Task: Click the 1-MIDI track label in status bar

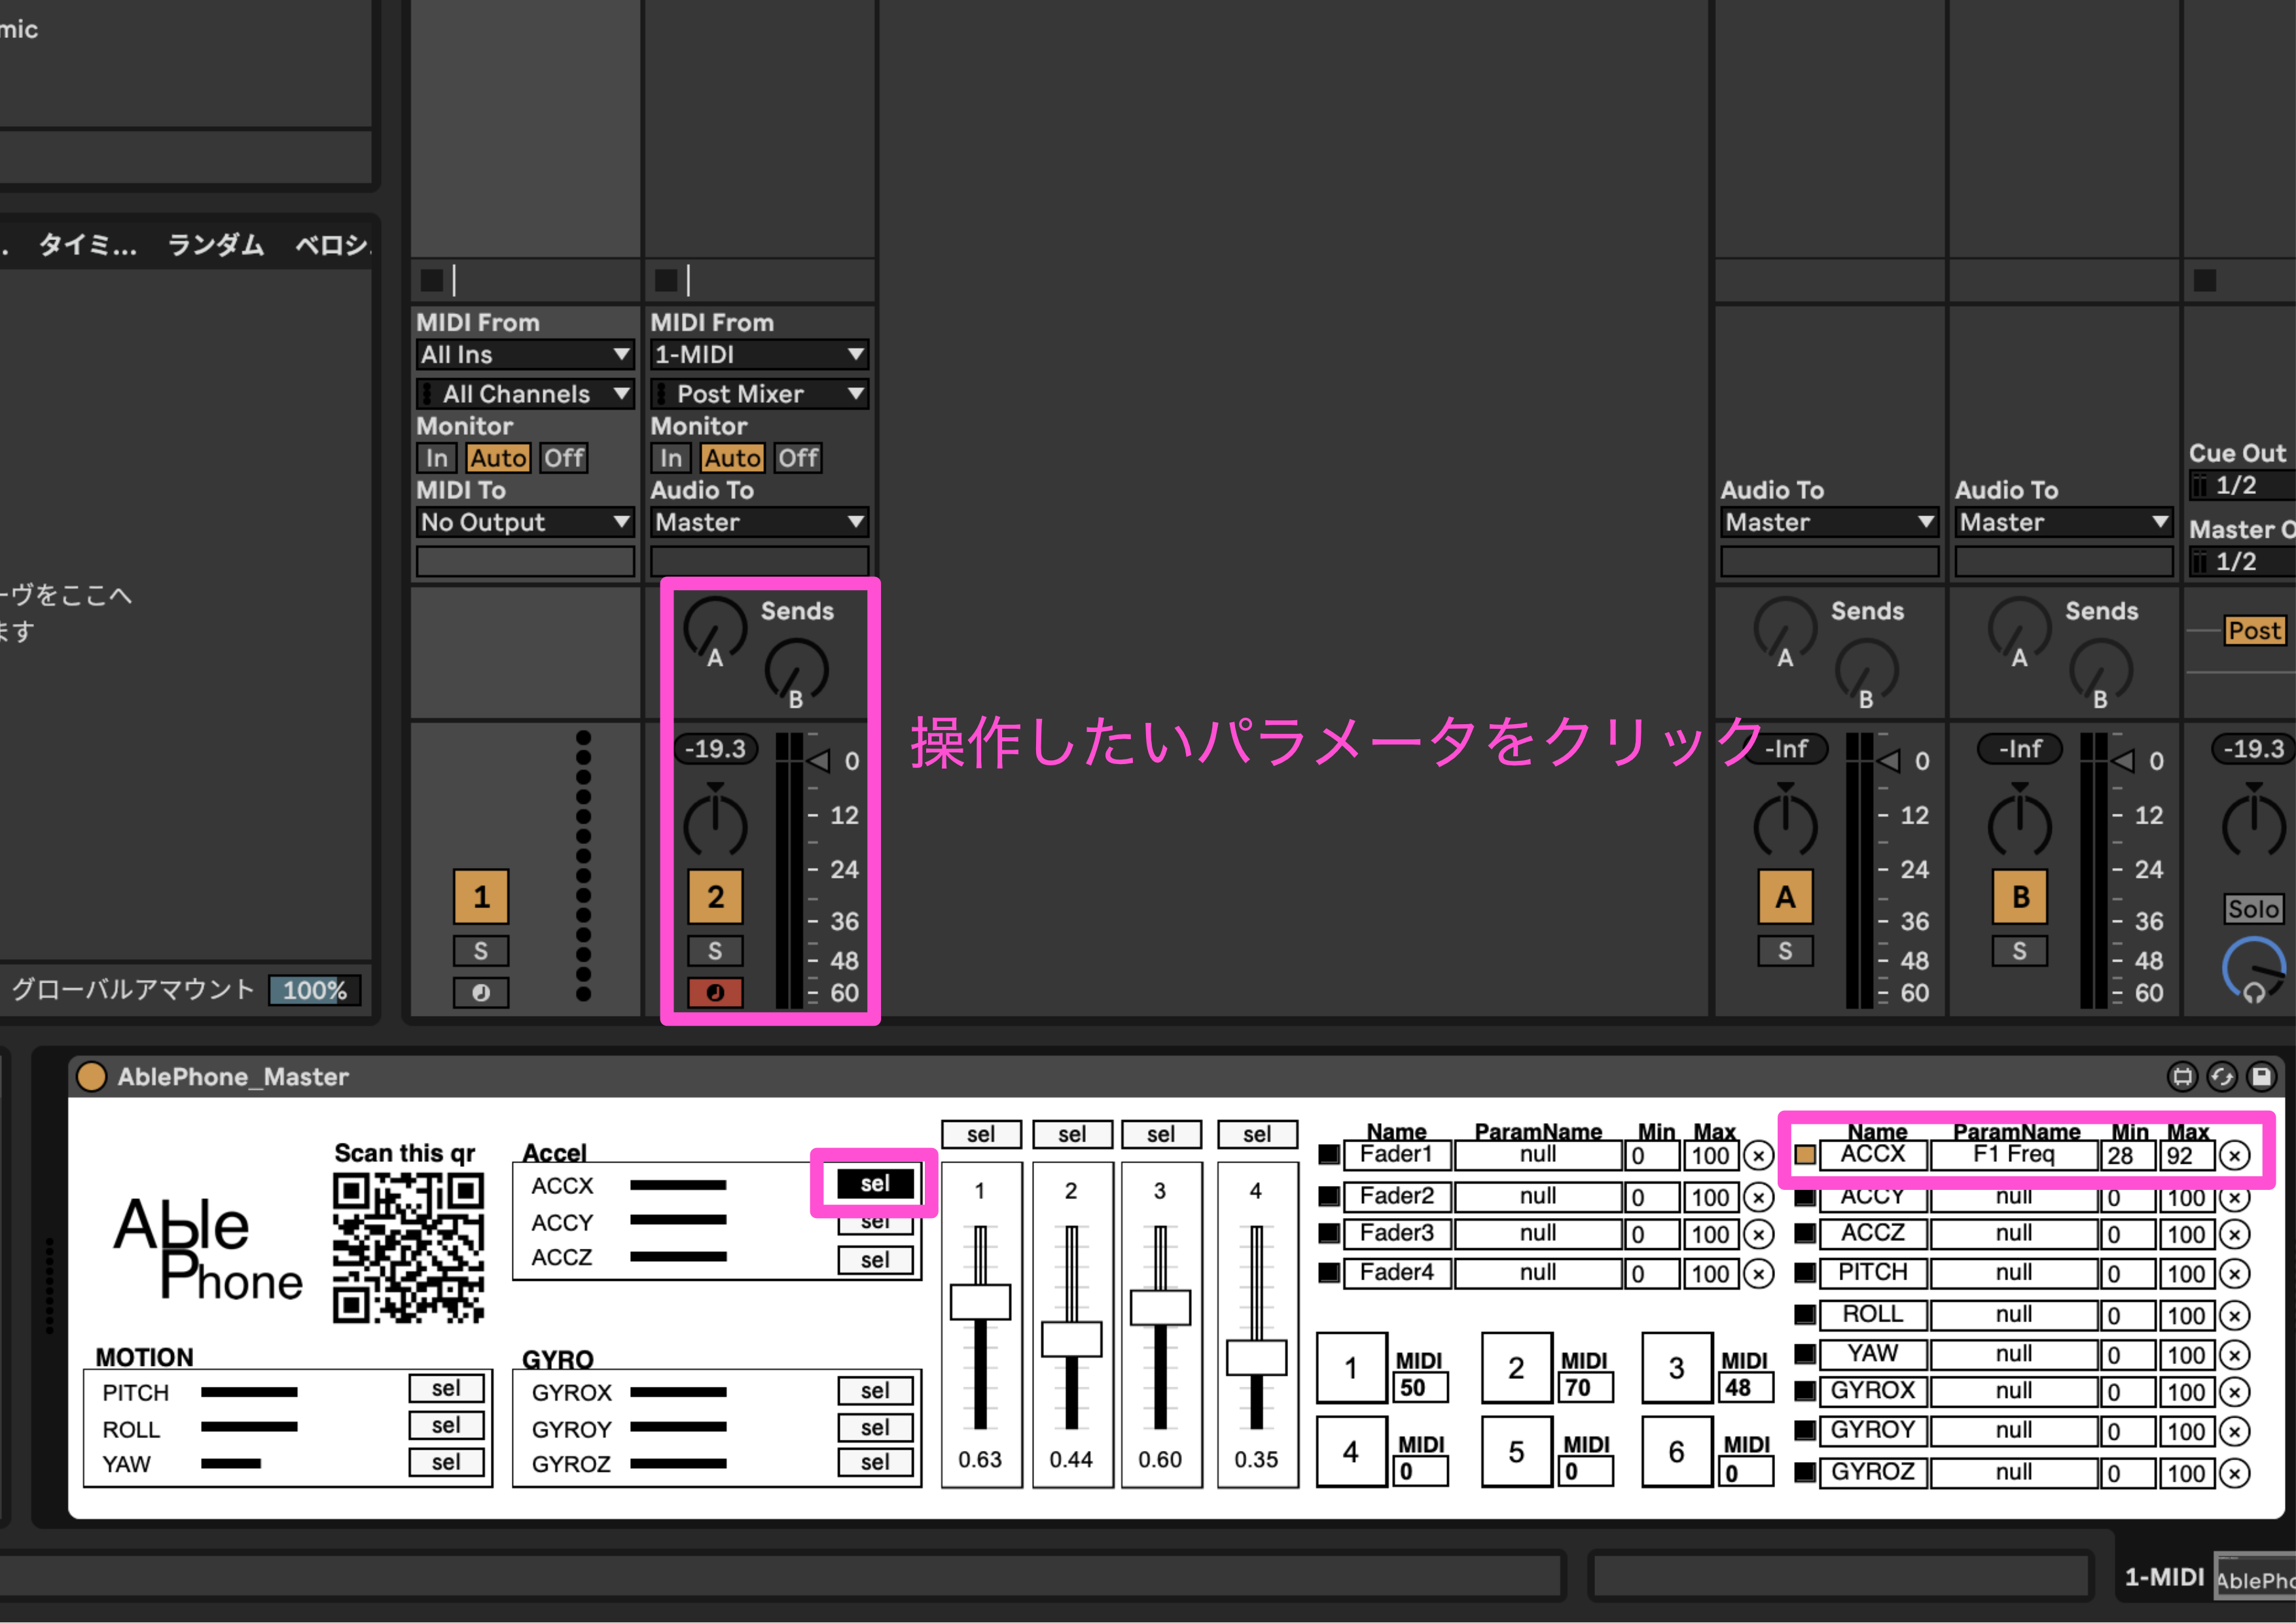Action: tap(2164, 1577)
